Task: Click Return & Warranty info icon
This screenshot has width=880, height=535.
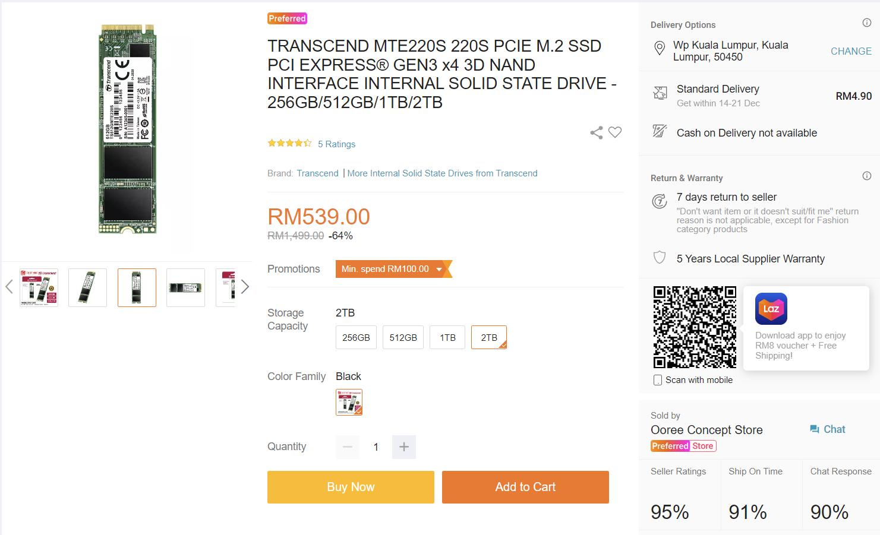Action: 867,176
